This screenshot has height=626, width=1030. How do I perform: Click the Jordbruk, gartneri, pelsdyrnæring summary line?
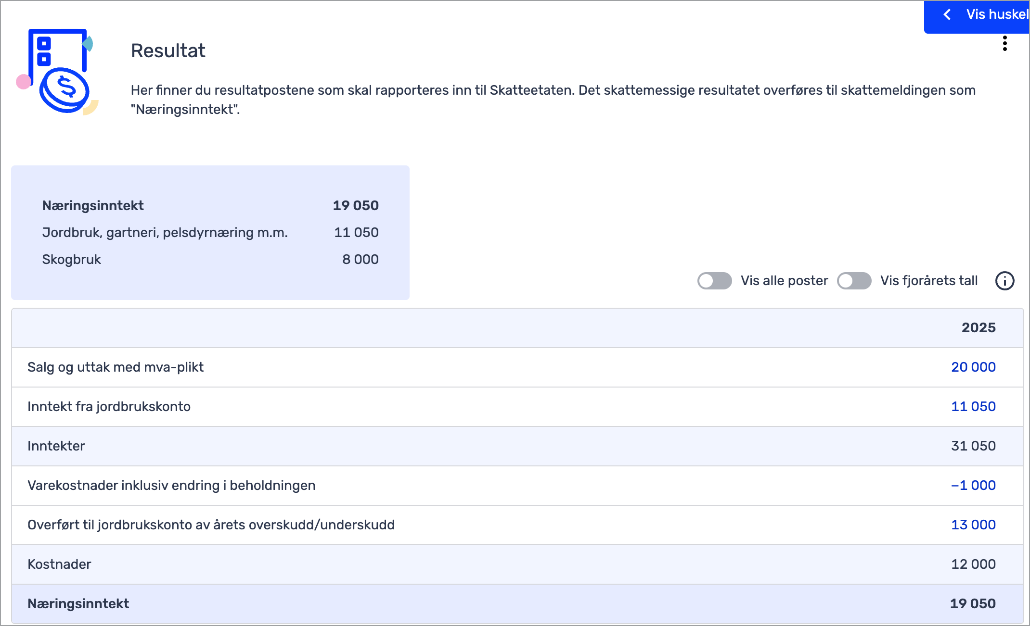click(x=165, y=233)
